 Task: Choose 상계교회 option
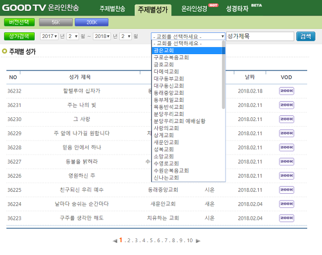[x=187, y=135]
